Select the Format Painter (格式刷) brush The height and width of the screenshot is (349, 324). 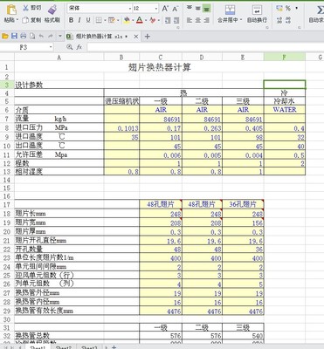click(52, 10)
